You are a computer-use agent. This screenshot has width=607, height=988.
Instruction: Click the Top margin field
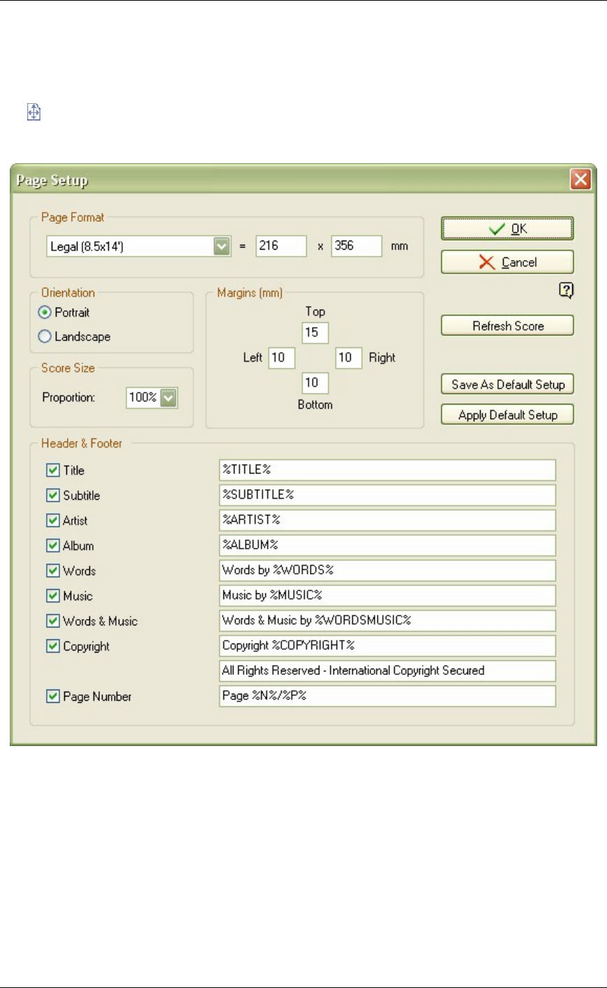click(x=315, y=333)
